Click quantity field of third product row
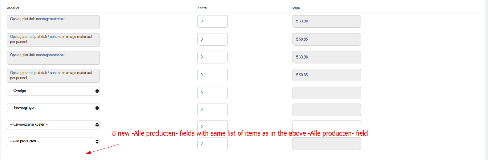Image resolution: width=488 pixels, height=160 pixels. pyautogui.click(x=212, y=57)
